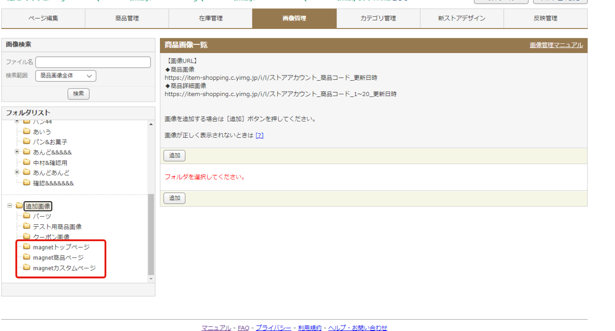Focus the ファイル名 search field
This screenshot has height=331, width=615.
coord(93,62)
